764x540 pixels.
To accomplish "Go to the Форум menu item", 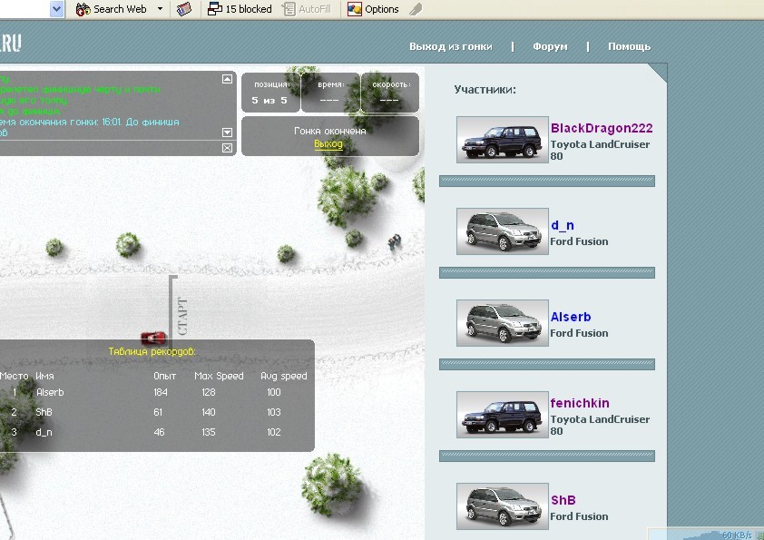I will coord(550,47).
